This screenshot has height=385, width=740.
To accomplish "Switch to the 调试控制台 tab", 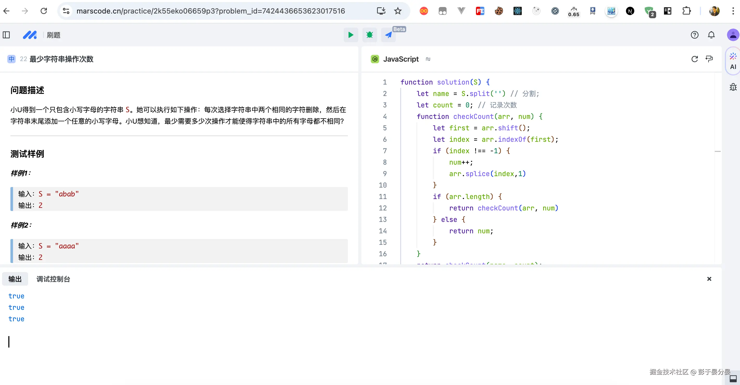I will click(53, 279).
